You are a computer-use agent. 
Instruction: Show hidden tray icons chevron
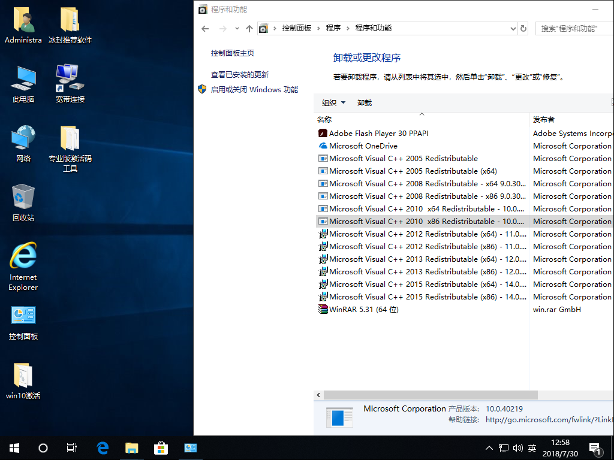click(489, 448)
